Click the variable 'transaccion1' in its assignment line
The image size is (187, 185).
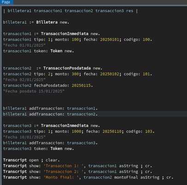coord(17,34)
